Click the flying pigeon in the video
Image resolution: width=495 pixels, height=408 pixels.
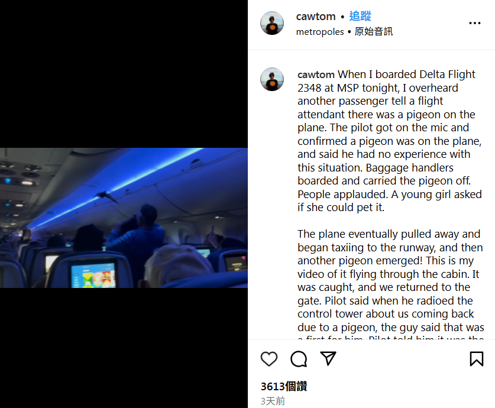click(x=106, y=196)
